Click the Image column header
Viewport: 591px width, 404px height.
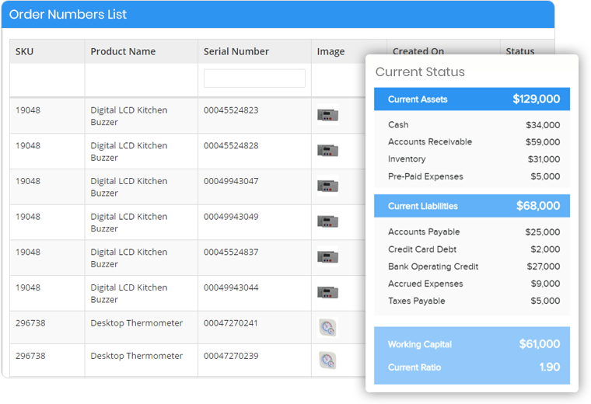330,51
